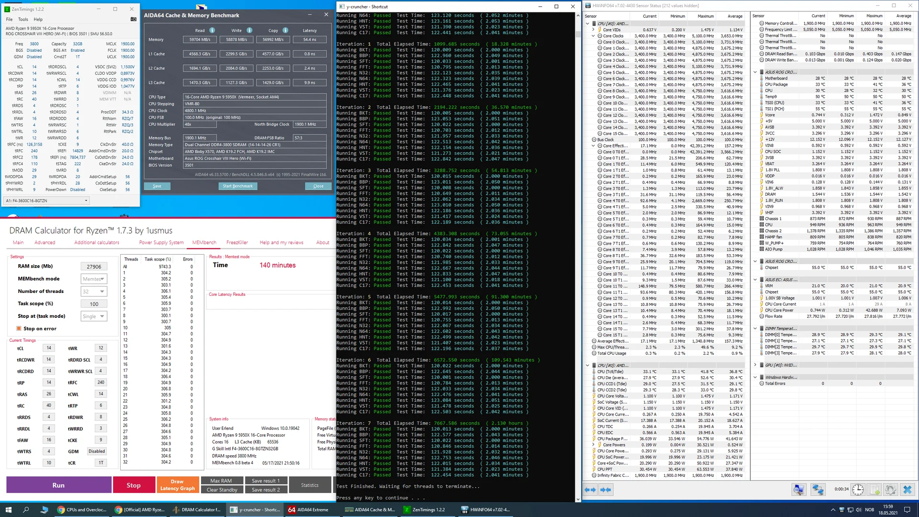Click RAM size input field

pos(94,267)
